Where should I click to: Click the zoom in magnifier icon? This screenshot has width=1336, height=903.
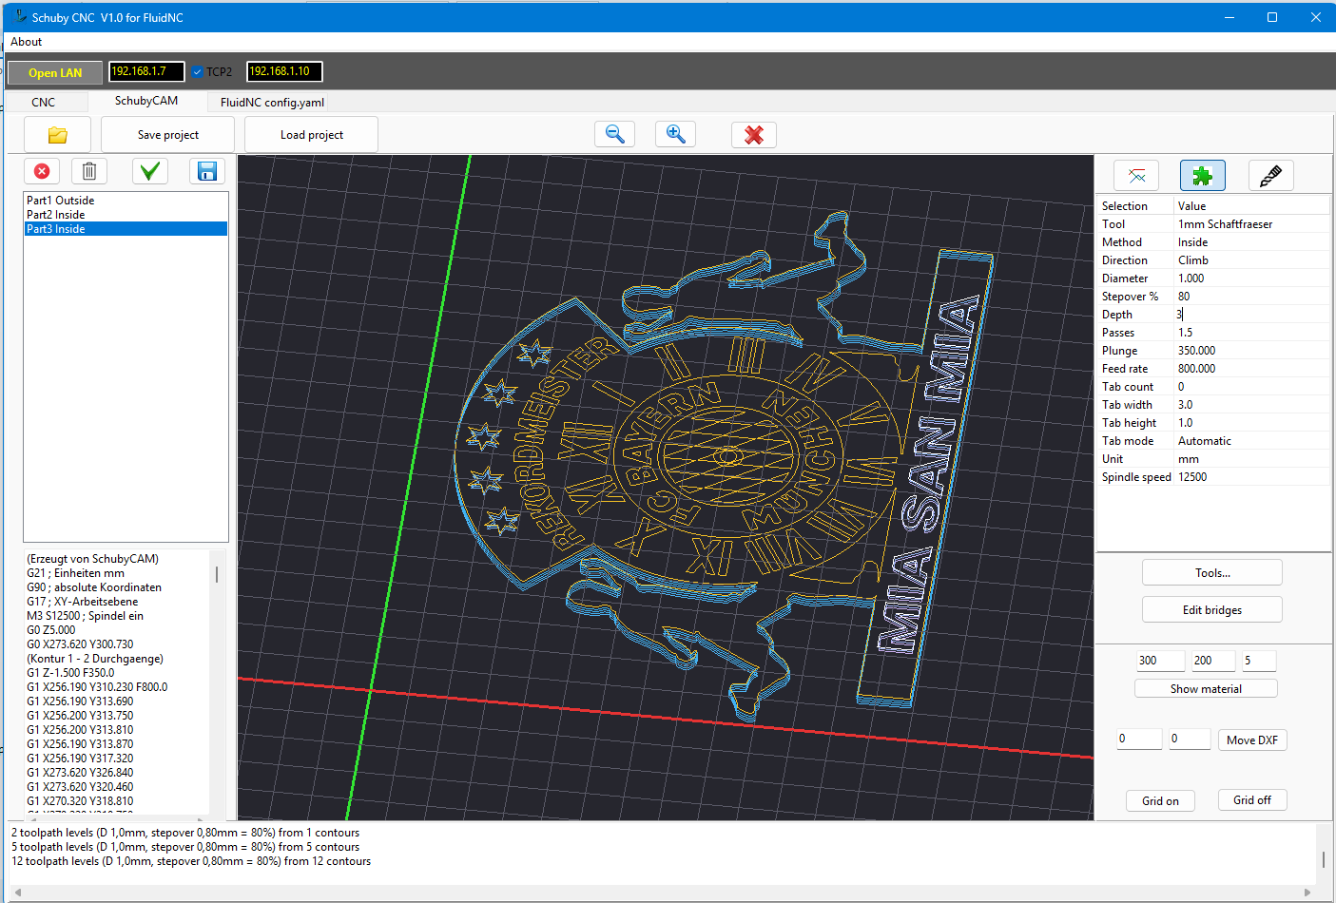coord(675,134)
